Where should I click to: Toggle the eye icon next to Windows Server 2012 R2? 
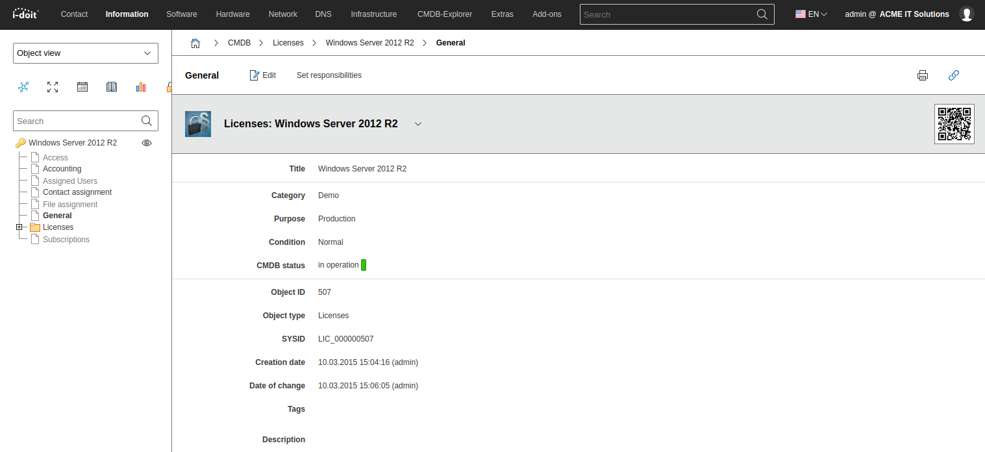pyautogui.click(x=147, y=143)
